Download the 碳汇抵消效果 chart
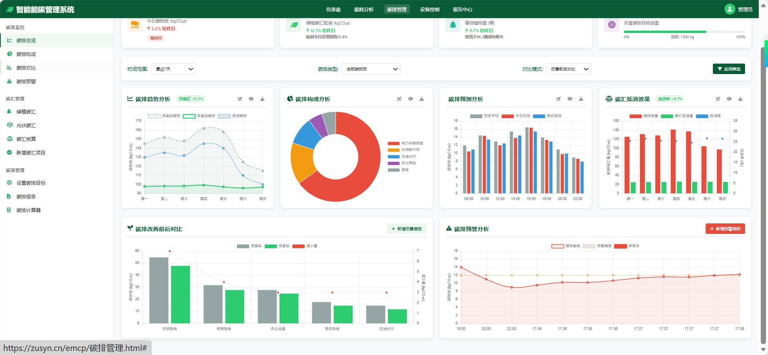The width and height of the screenshot is (768, 355). (740, 99)
